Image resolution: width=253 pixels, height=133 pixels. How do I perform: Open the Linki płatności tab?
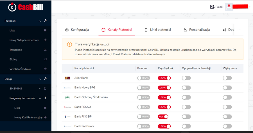(x=158, y=30)
